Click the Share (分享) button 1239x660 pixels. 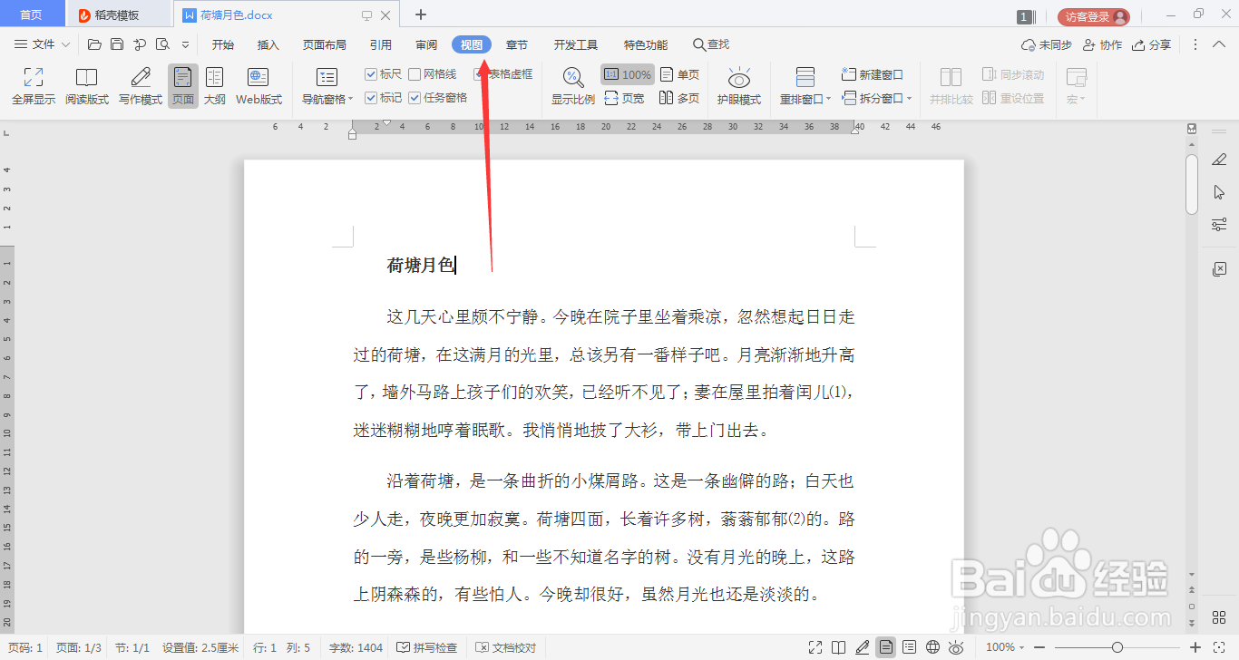[x=1152, y=44]
